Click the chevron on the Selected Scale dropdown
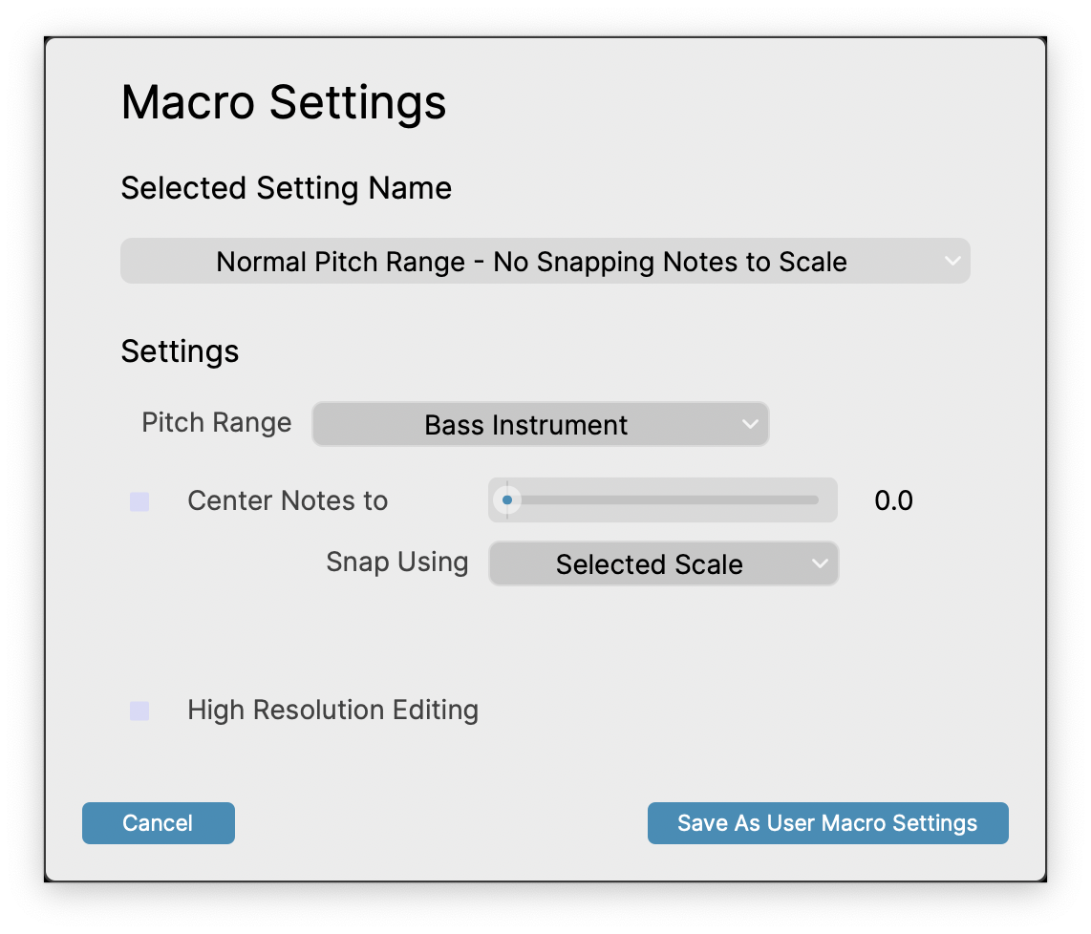1091x934 pixels. (820, 563)
